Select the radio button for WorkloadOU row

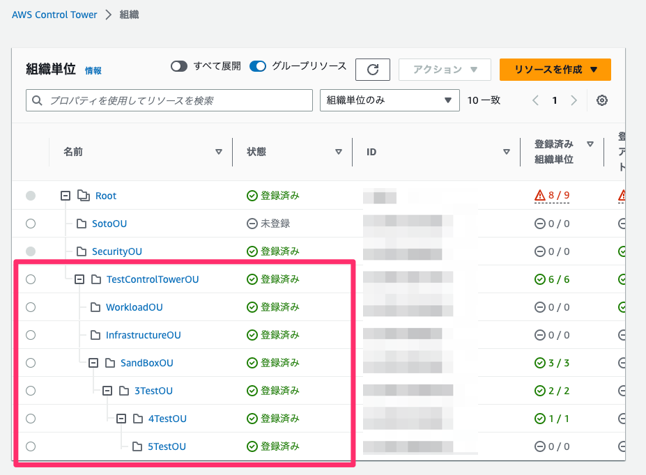point(30,307)
